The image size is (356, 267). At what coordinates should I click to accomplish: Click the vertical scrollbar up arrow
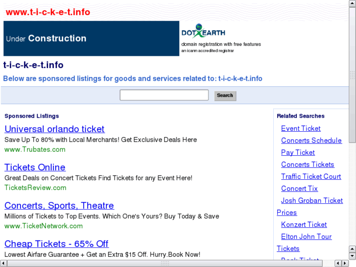(352, 4)
